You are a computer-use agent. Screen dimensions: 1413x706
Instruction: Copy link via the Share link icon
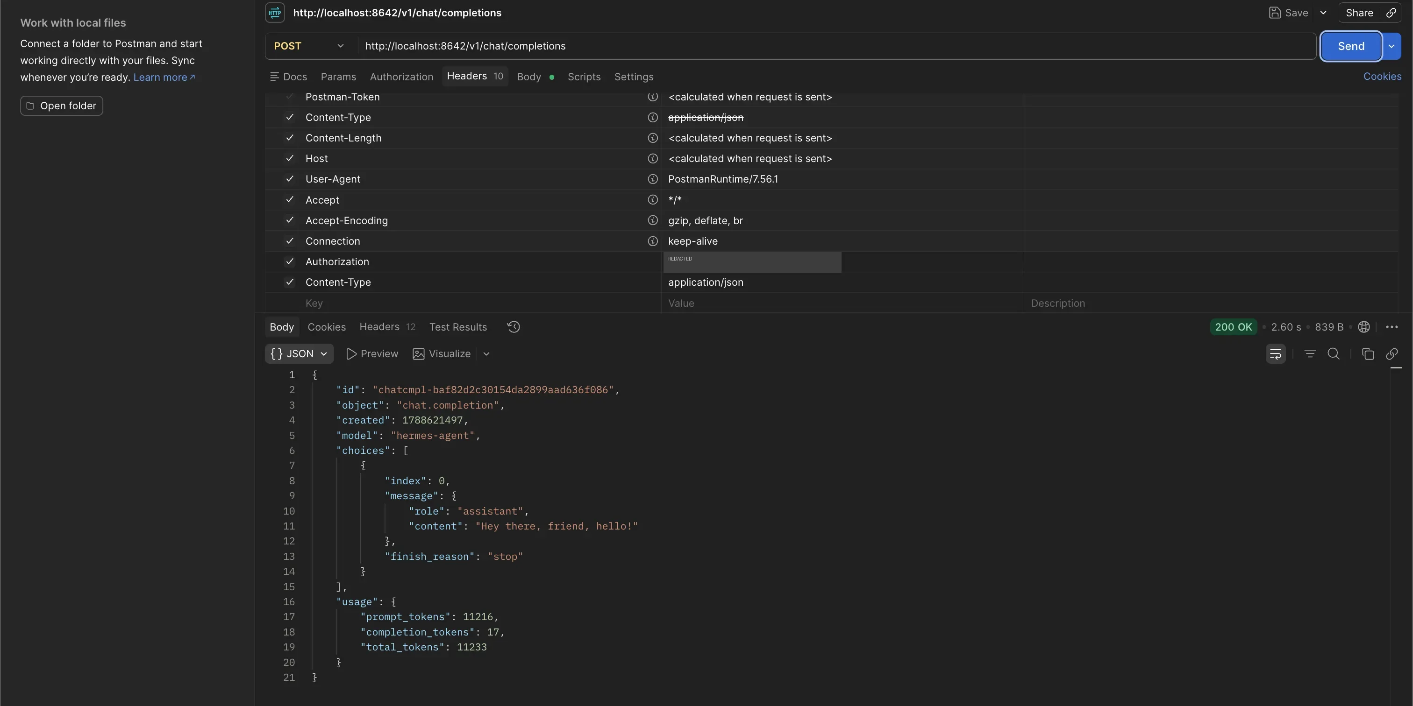point(1391,13)
